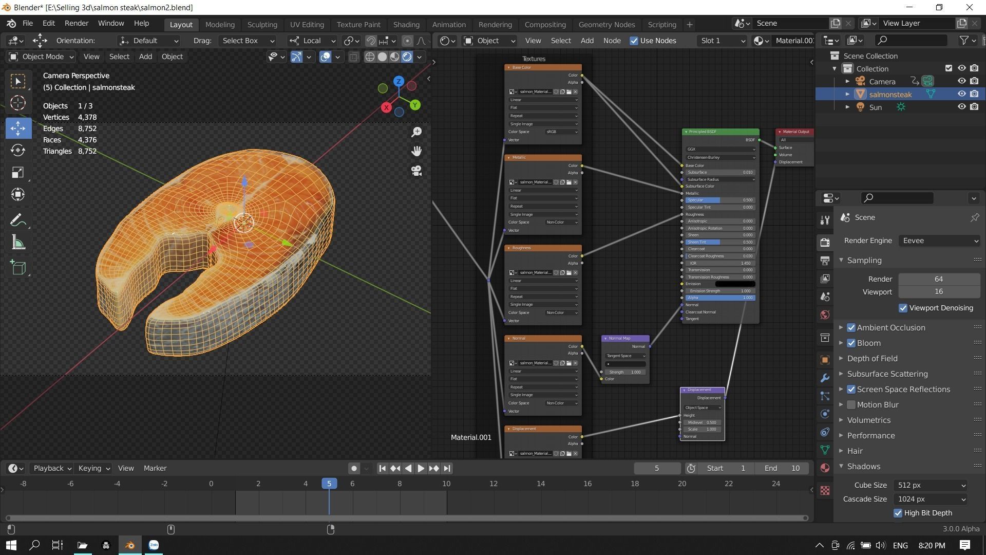Select the Add Cube tool

pyautogui.click(x=18, y=267)
